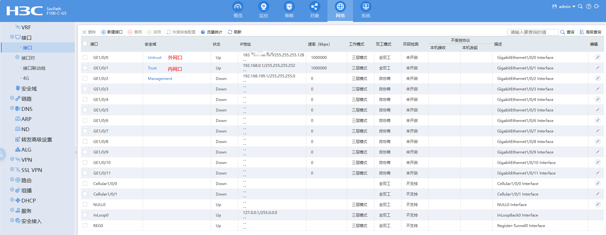Toggle the select-all checkbox in table header
Viewport: 606px width, 235px height.
pyautogui.click(x=85, y=44)
